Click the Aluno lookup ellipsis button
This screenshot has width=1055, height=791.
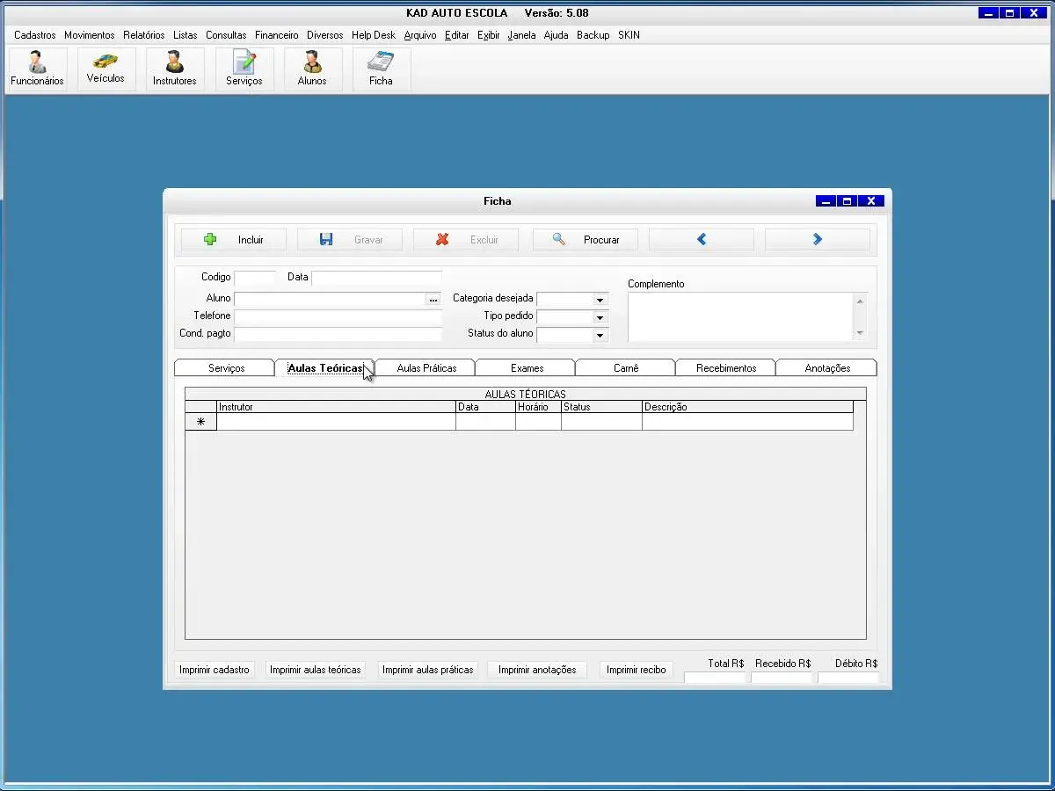(433, 300)
